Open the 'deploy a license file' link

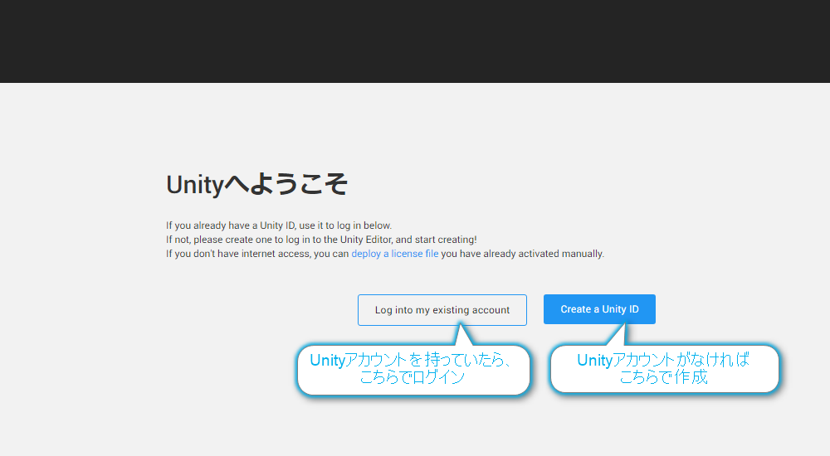pyautogui.click(x=395, y=254)
